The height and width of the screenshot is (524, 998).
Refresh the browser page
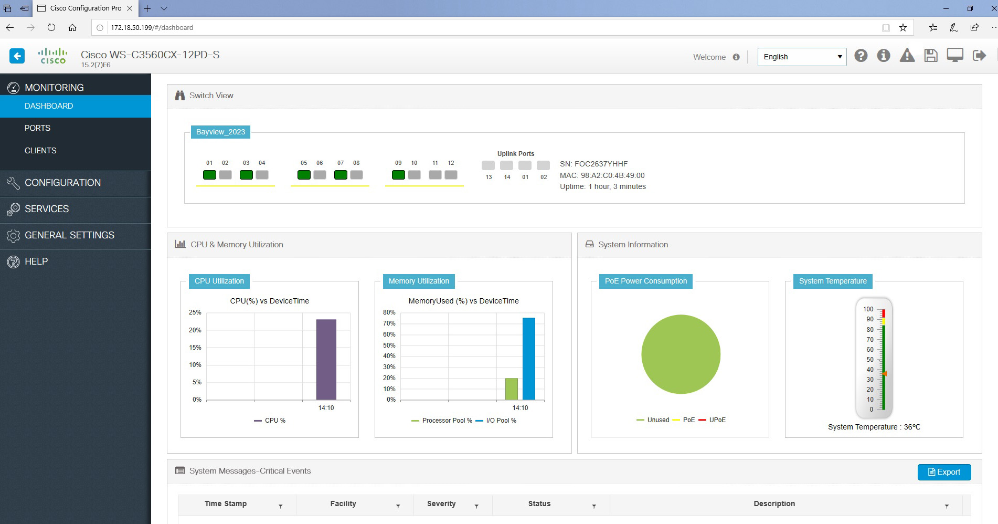point(51,27)
